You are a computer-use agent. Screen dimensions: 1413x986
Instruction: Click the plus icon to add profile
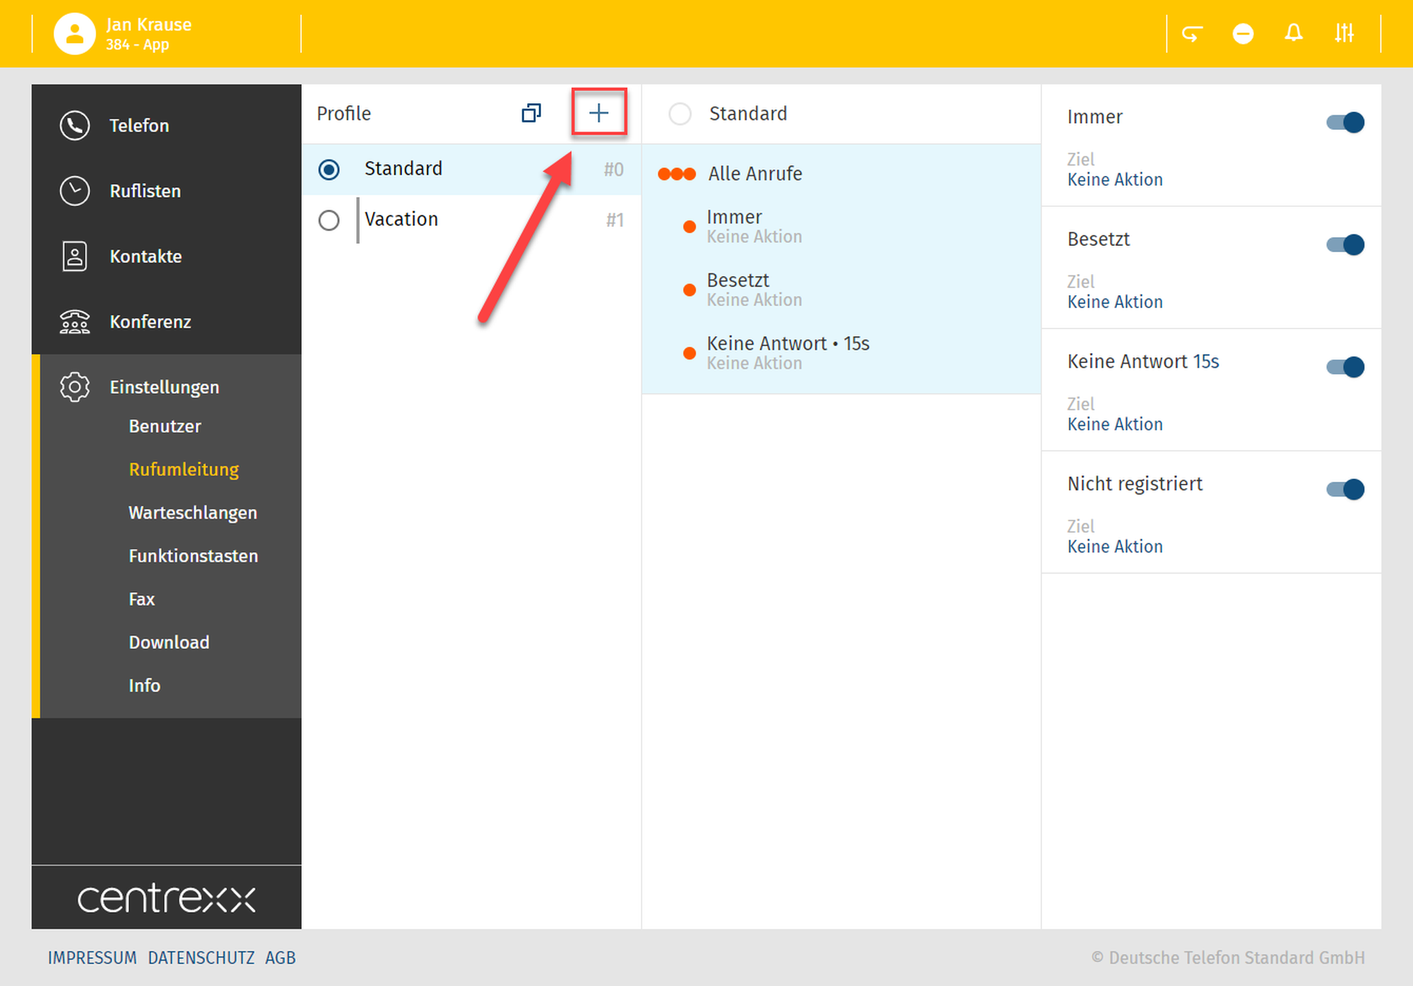pyautogui.click(x=598, y=113)
